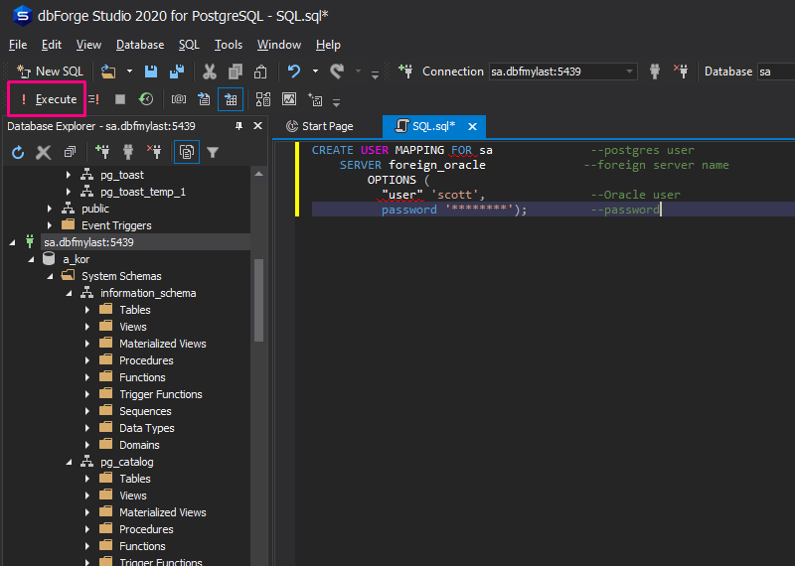The height and width of the screenshot is (566, 795).
Task: Expand the pg_toast_temp_1 schema node
Action: pos(68,192)
